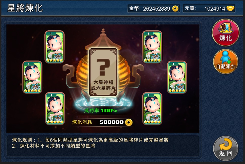Click the 成功率 100% success rate label

pyautogui.click(x=101, y=111)
